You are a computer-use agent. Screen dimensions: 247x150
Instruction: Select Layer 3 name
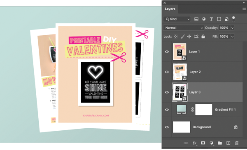195,92
